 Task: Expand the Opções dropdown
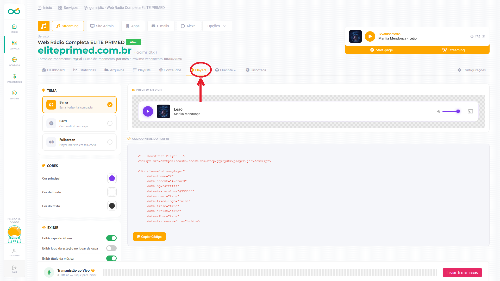coord(217,26)
